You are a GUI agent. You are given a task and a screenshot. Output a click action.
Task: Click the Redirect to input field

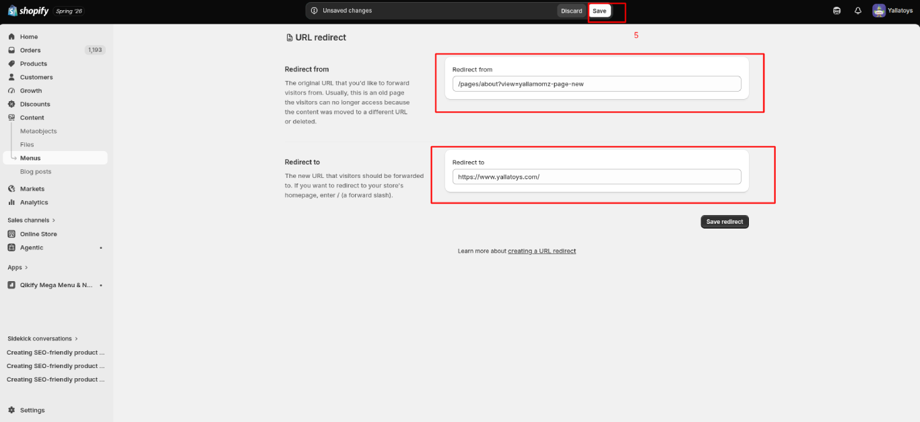point(597,177)
